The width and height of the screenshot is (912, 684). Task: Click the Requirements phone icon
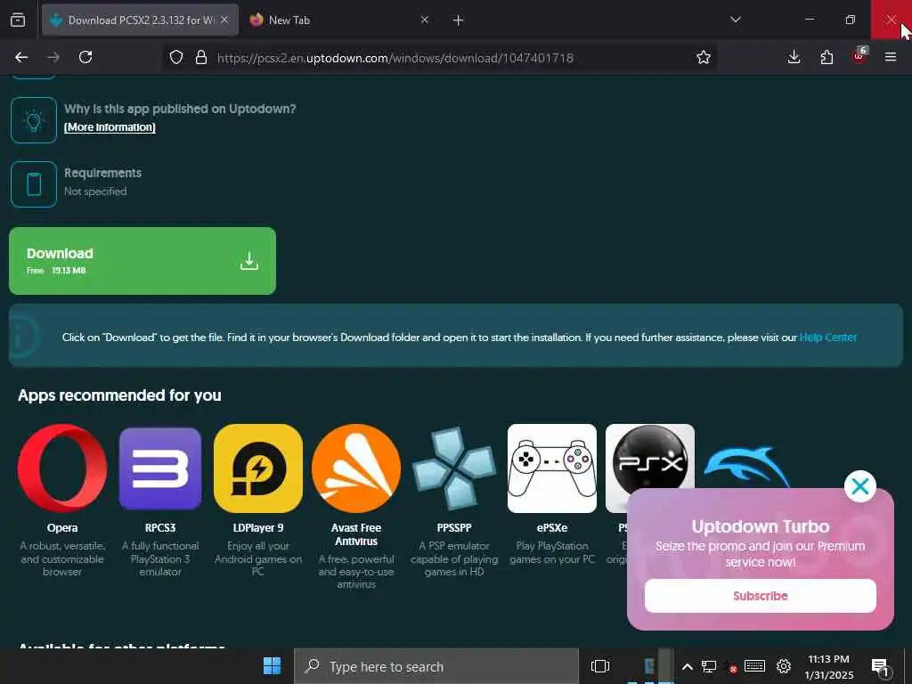click(x=34, y=184)
